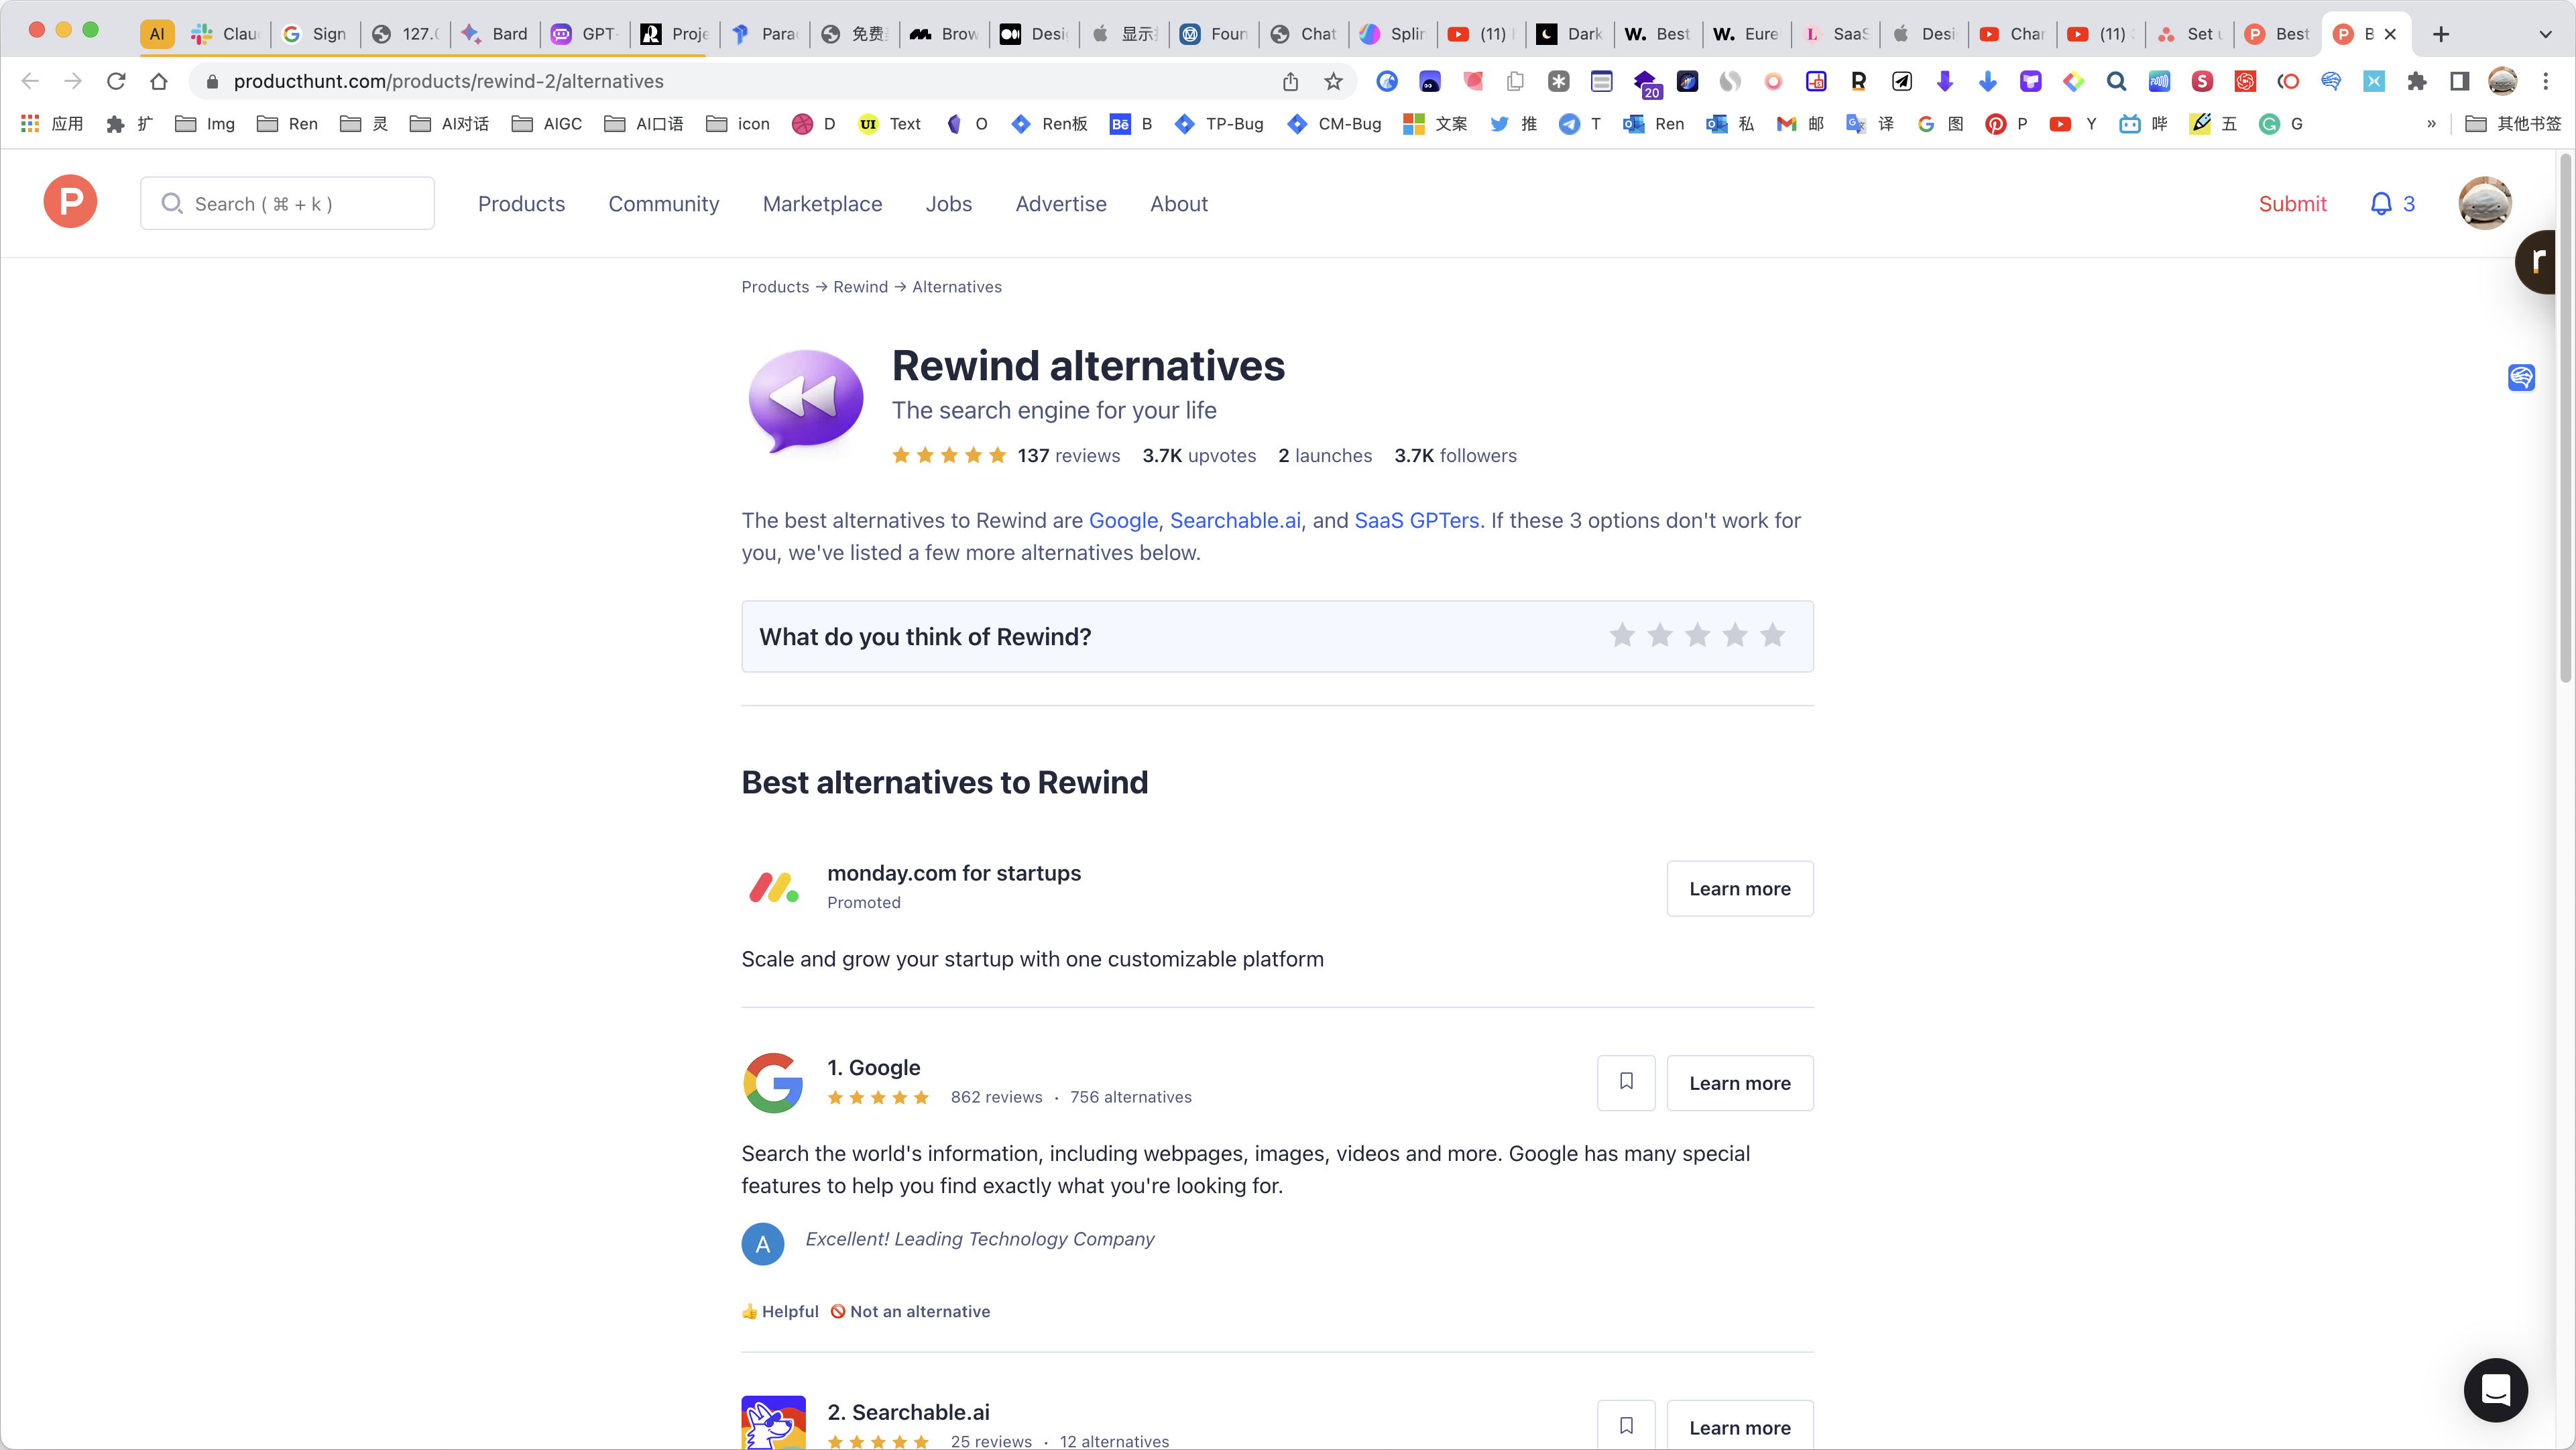Open the chat bubble widget
The width and height of the screenshot is (2576, 1450).
(2495, 1389)
